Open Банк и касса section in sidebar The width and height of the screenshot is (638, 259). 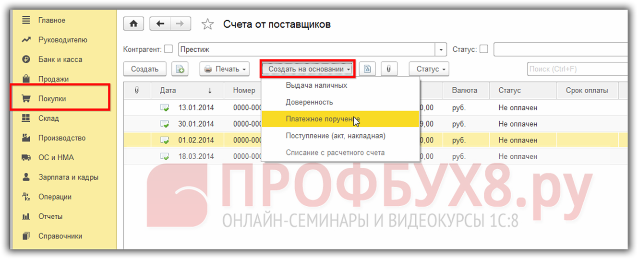click(60, 59)
